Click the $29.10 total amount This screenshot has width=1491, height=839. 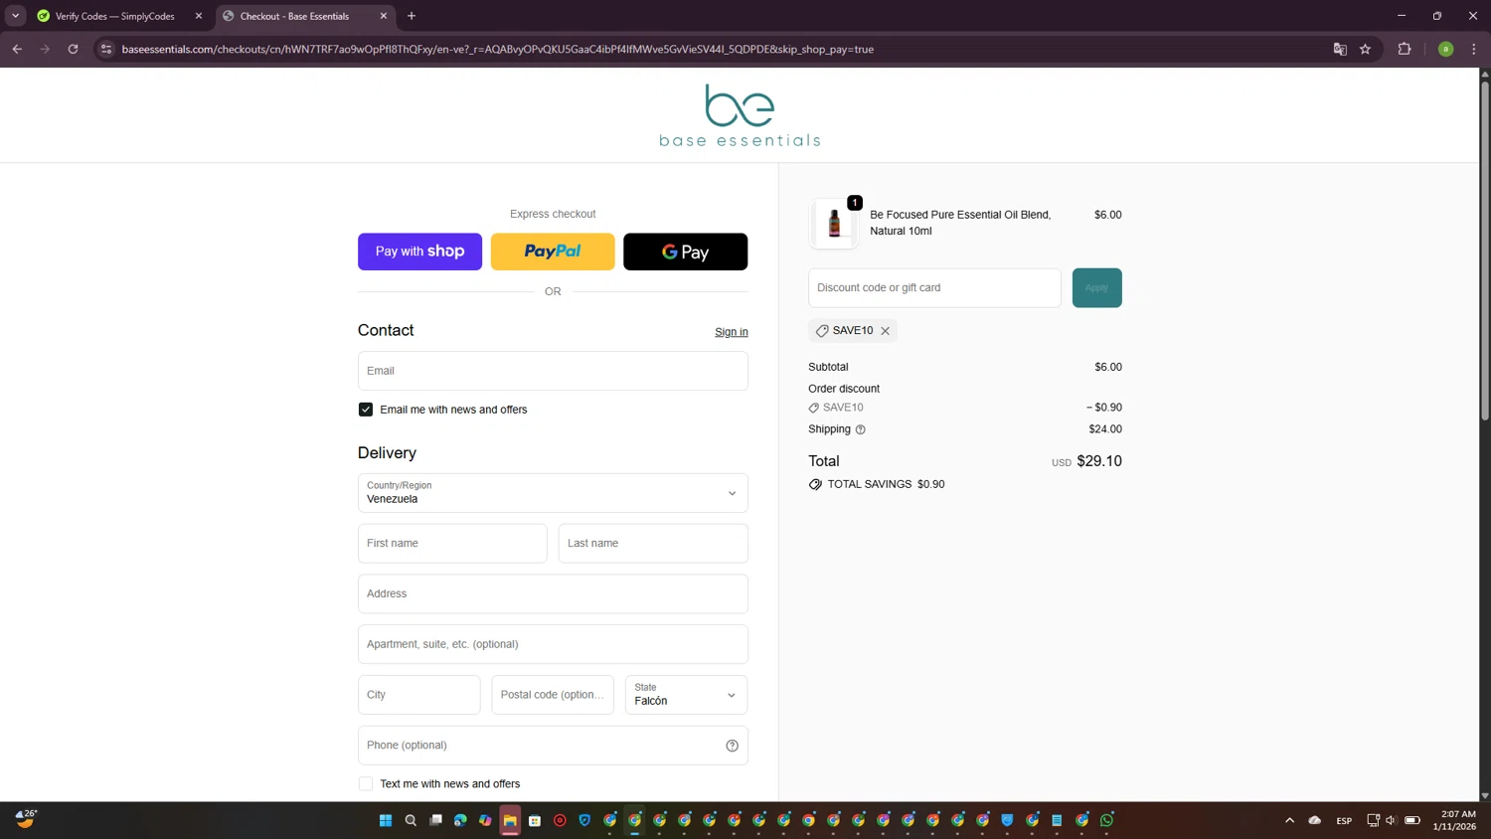[x=1099, y=461]
